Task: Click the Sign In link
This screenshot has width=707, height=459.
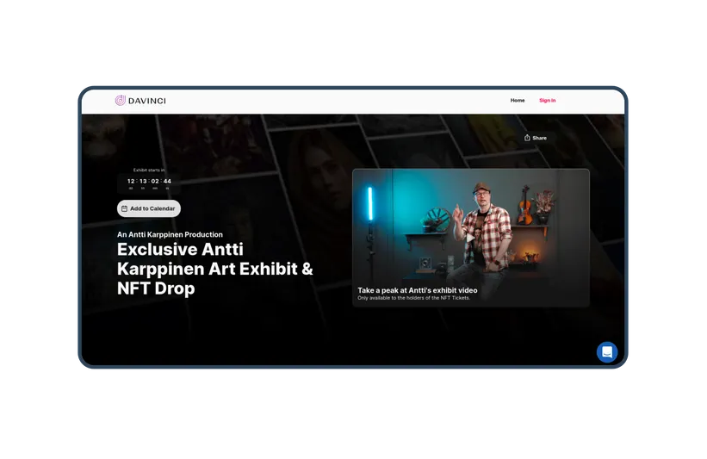Action: [x=547, y=101]
